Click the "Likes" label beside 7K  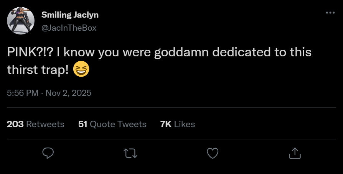pos(184,124)
